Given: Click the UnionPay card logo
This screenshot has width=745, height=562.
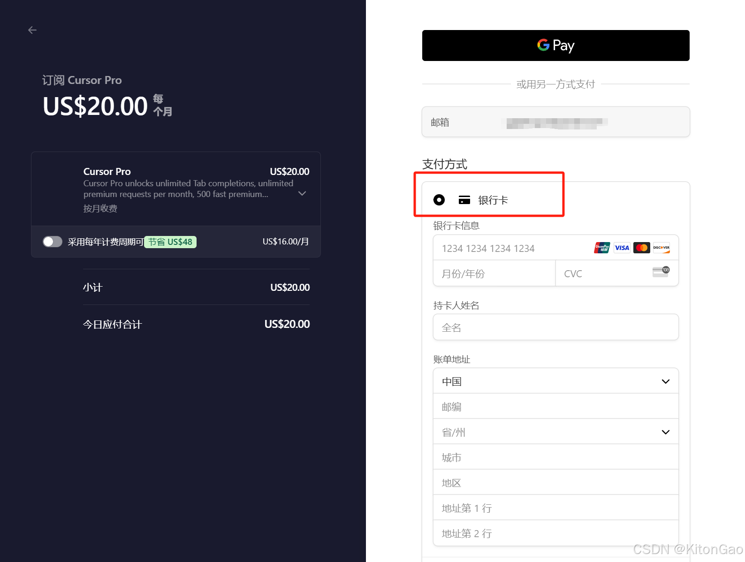Looking at the screenshot, I should coord(602,248).
